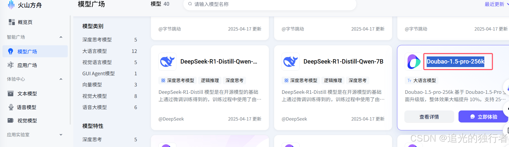Image resolution: width=509 pixels, height=147 pixels.
Task: Click the 立即体验 button
Action: point(483,117)
